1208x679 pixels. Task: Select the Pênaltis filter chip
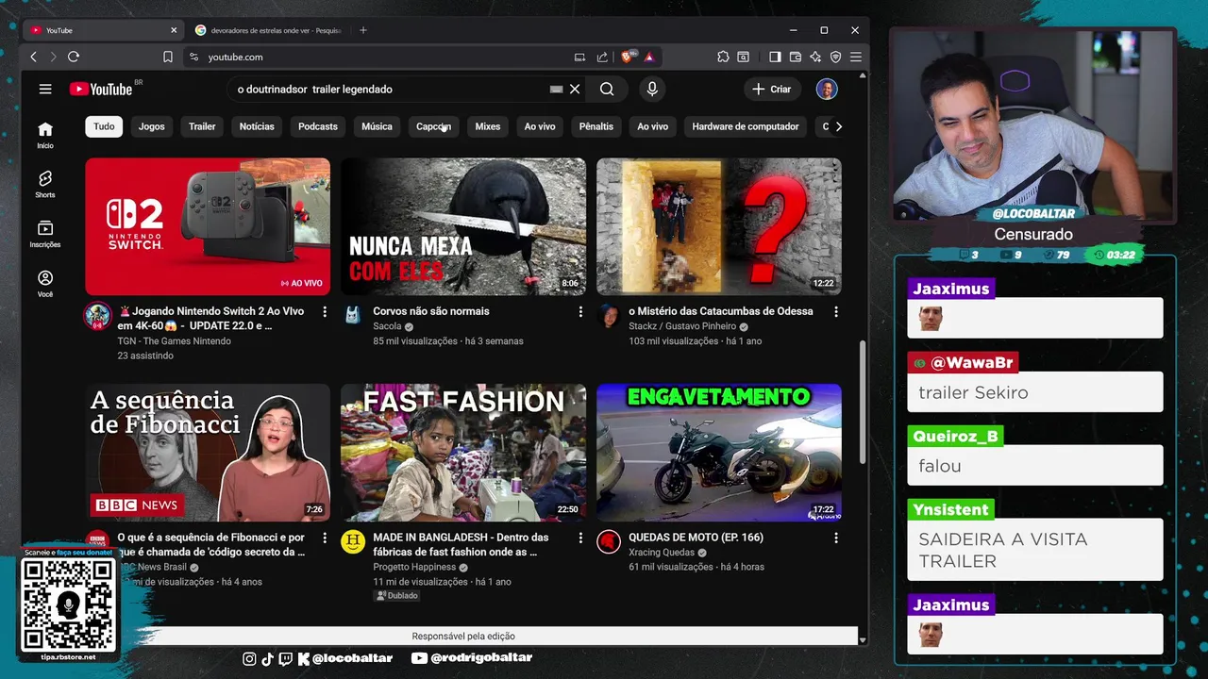click(x=596, y=126)
